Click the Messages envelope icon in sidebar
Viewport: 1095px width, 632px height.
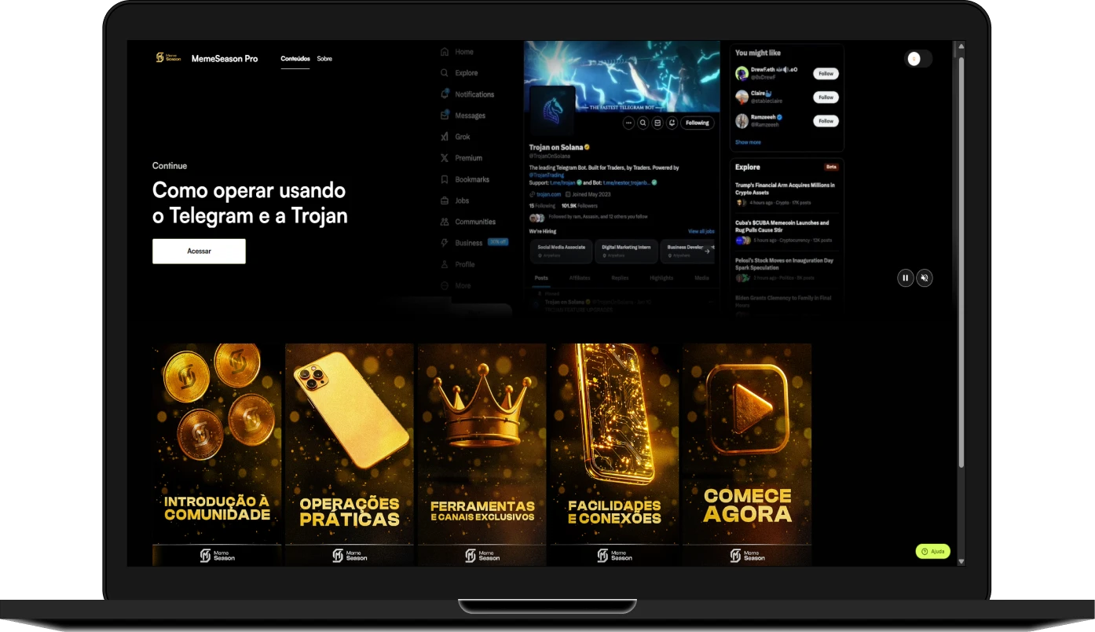pyautogui.click(x=445, y=116)
